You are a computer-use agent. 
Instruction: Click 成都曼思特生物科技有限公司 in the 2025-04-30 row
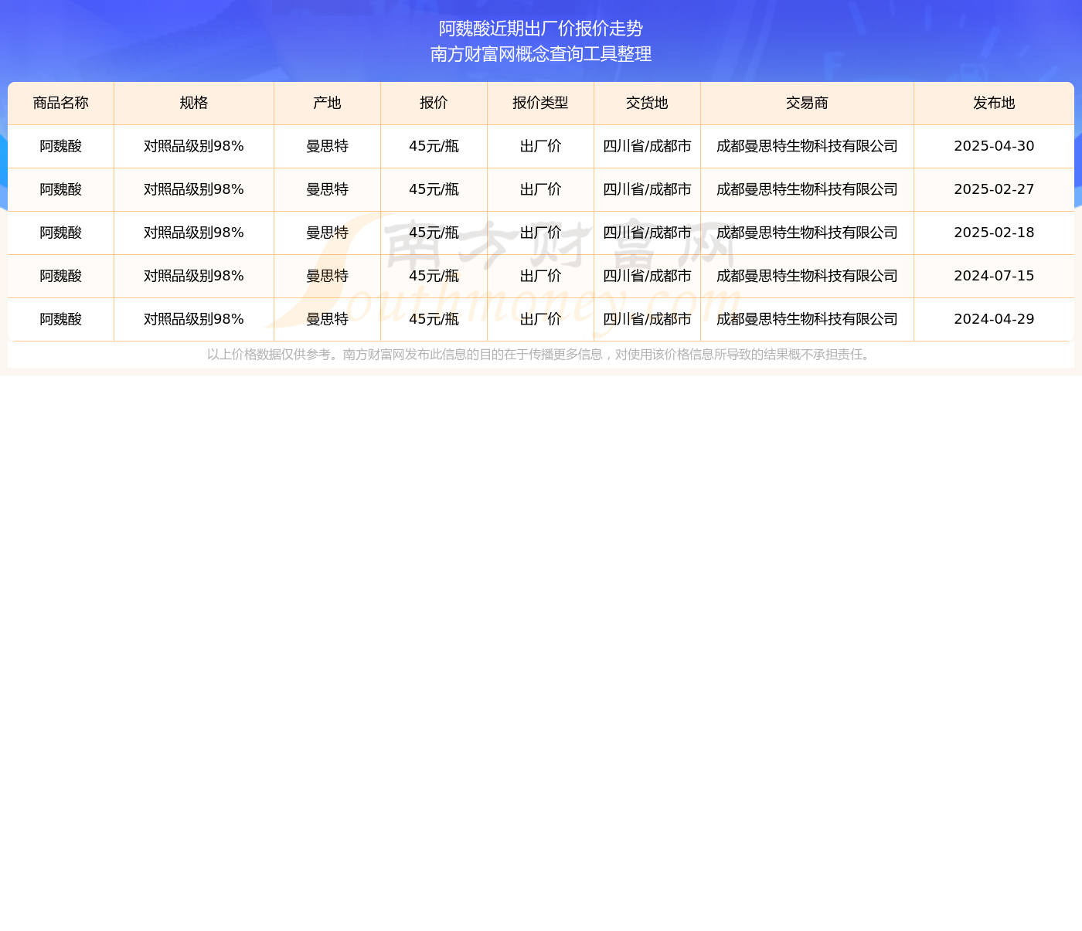[x=808, y=146]
